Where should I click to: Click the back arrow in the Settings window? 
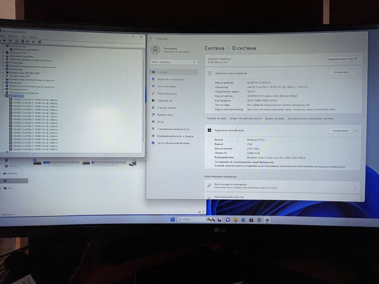[x=152, y=39]
